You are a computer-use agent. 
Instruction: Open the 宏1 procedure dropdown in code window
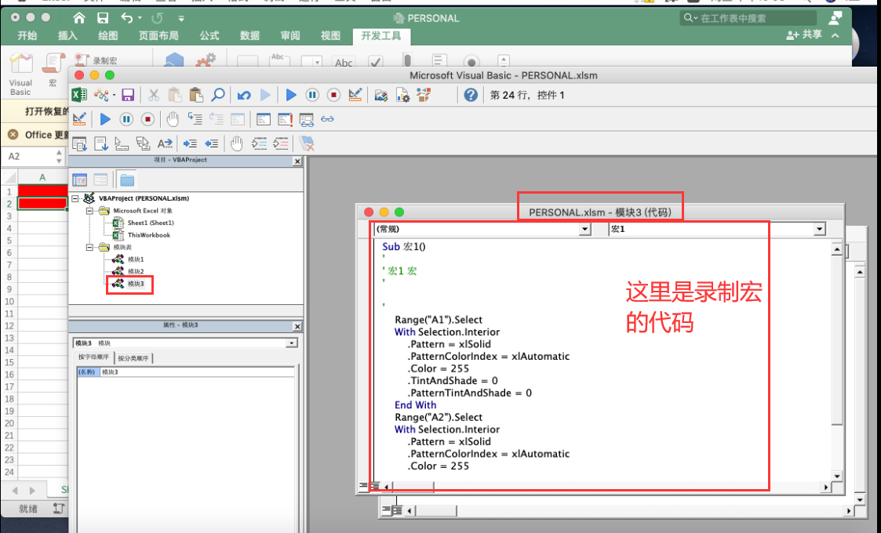[x=819, y=229]
